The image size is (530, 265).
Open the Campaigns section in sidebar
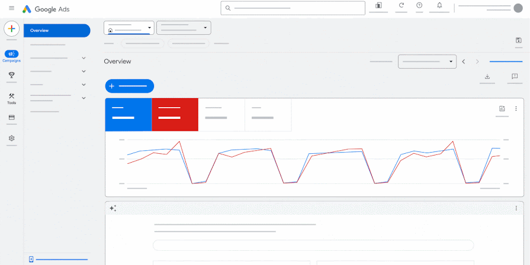point(11,56)
